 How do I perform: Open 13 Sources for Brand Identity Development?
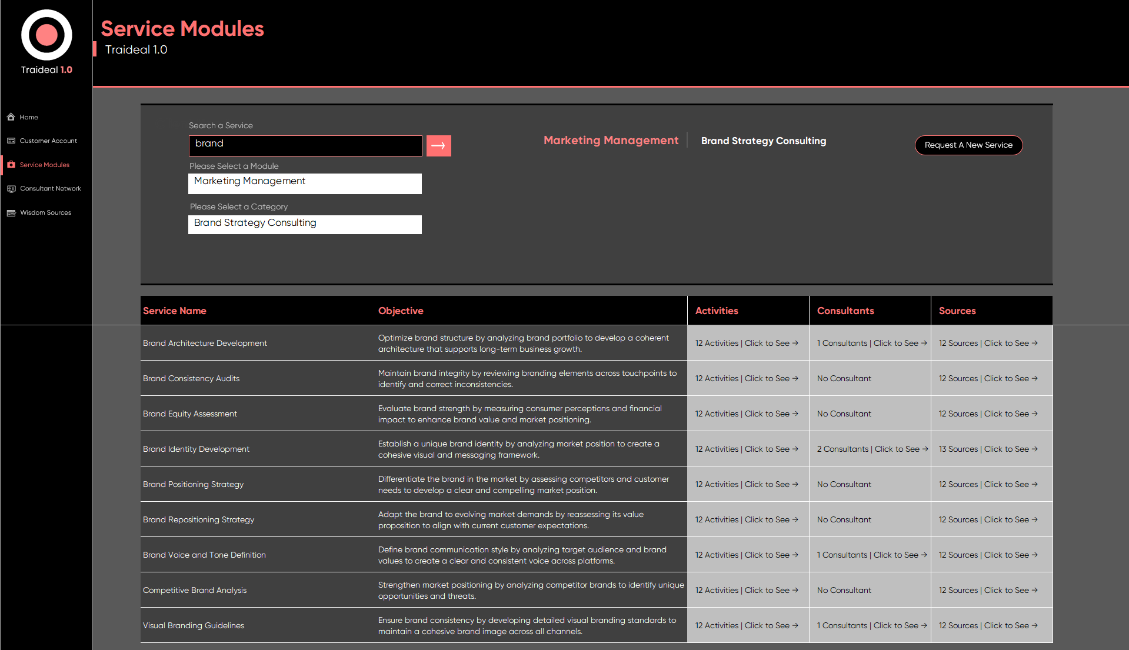[988, 449]
